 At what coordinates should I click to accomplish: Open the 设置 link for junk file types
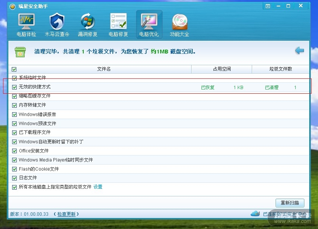98,187
